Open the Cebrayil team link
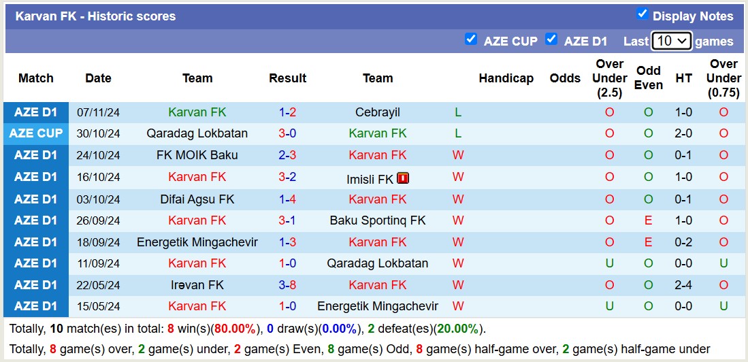 point(378,112)
